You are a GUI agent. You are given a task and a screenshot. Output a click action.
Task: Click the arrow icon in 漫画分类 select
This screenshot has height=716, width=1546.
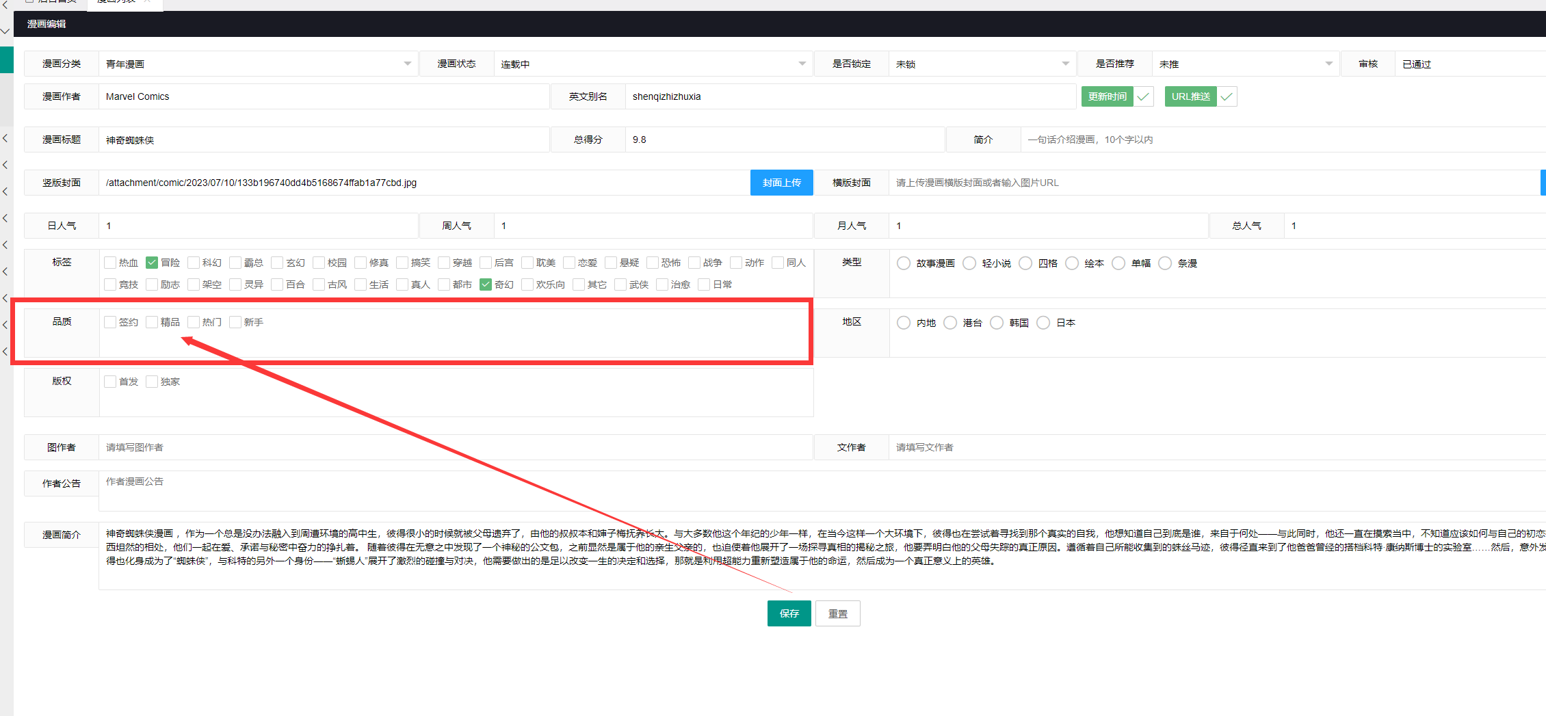point(407,64)
